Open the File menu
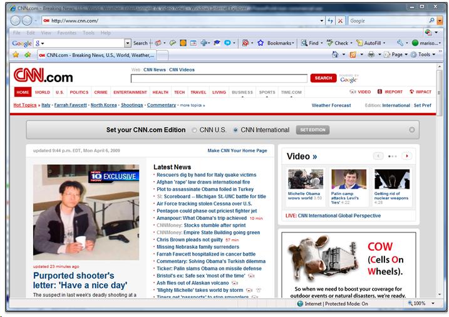 [17, 33]
